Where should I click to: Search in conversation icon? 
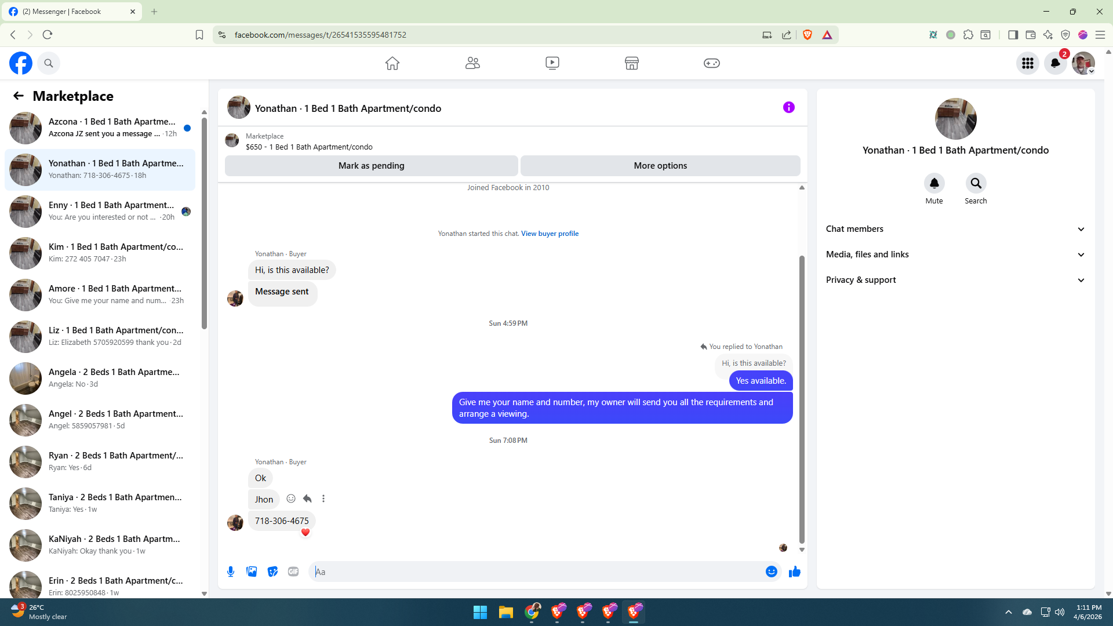(976, 184)
